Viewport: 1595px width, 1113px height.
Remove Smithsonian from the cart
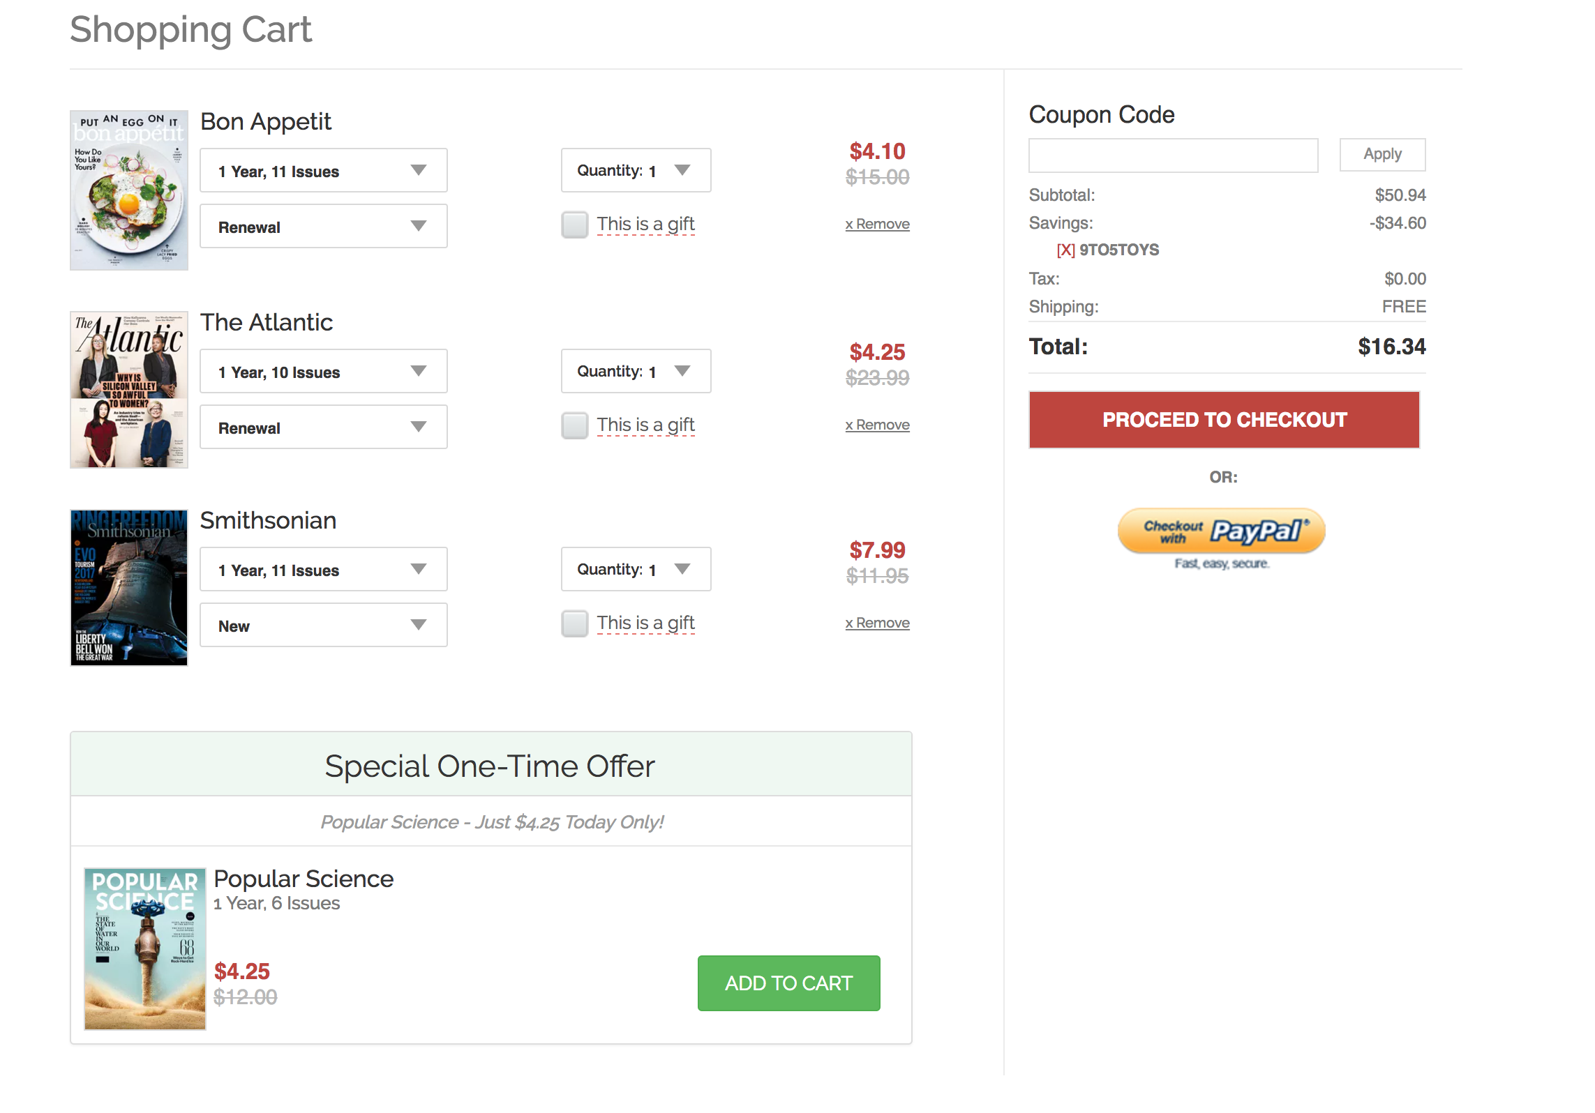pyautogui.click(x=877, y=623)
